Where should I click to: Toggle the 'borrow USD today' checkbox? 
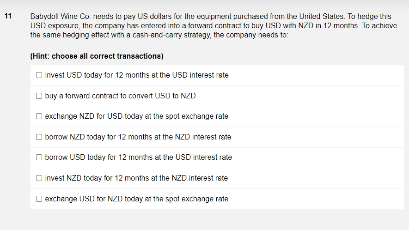(x=39, y=157)
